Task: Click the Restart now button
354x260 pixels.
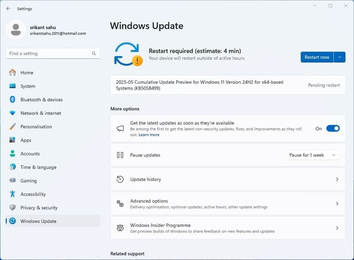Action: pos(317,57)
